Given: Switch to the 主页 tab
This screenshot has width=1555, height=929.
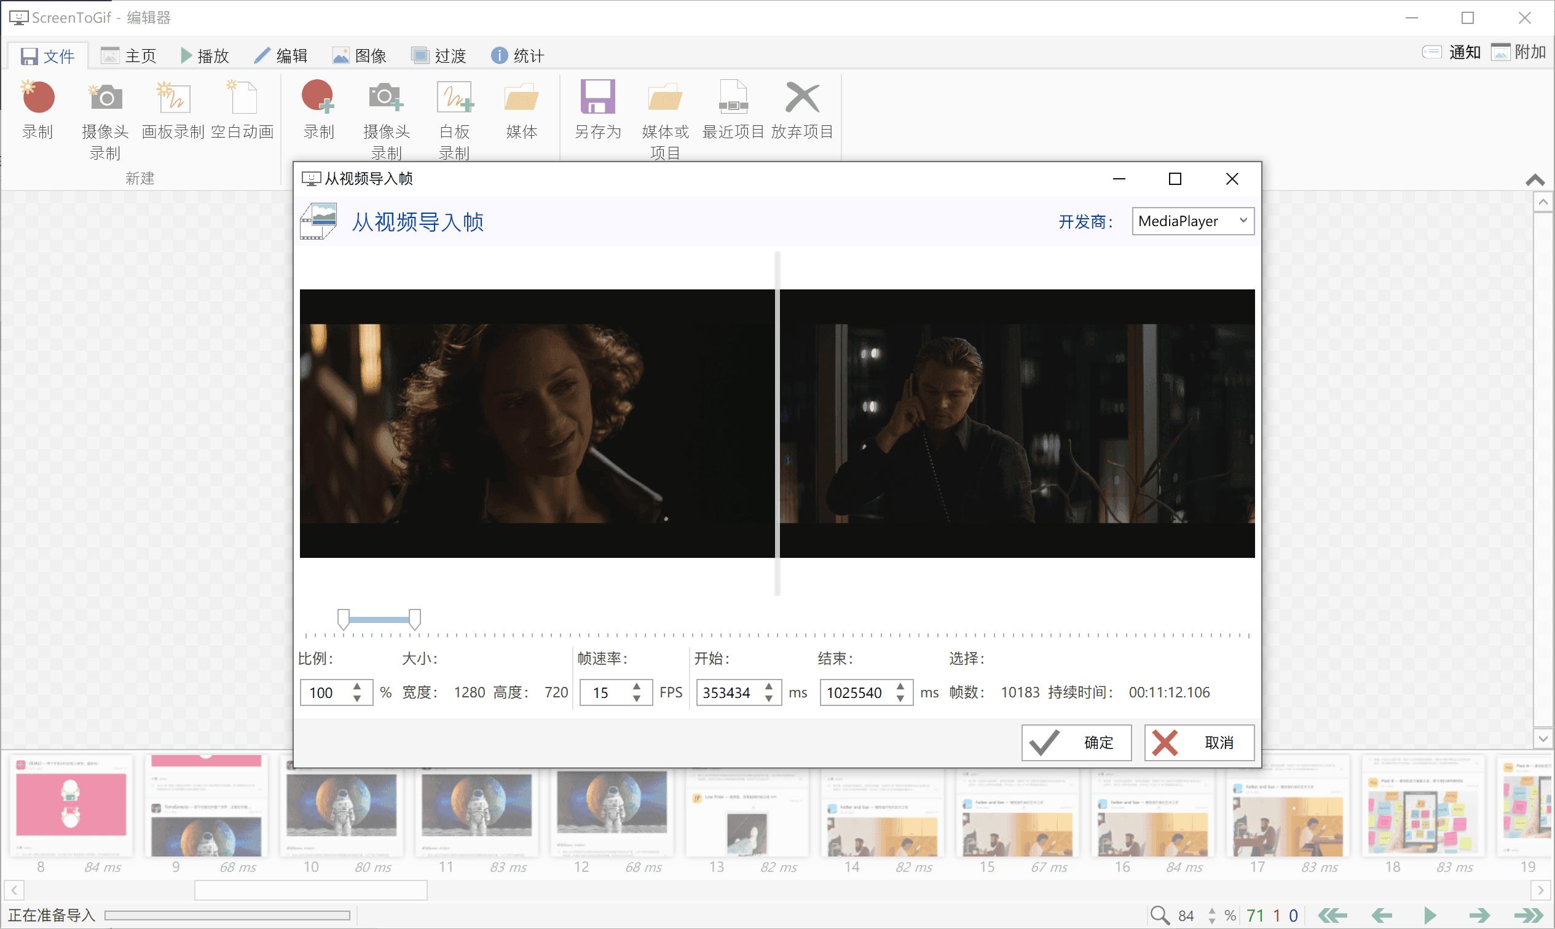Looking at the screenshot, I should tap(129, 56).
